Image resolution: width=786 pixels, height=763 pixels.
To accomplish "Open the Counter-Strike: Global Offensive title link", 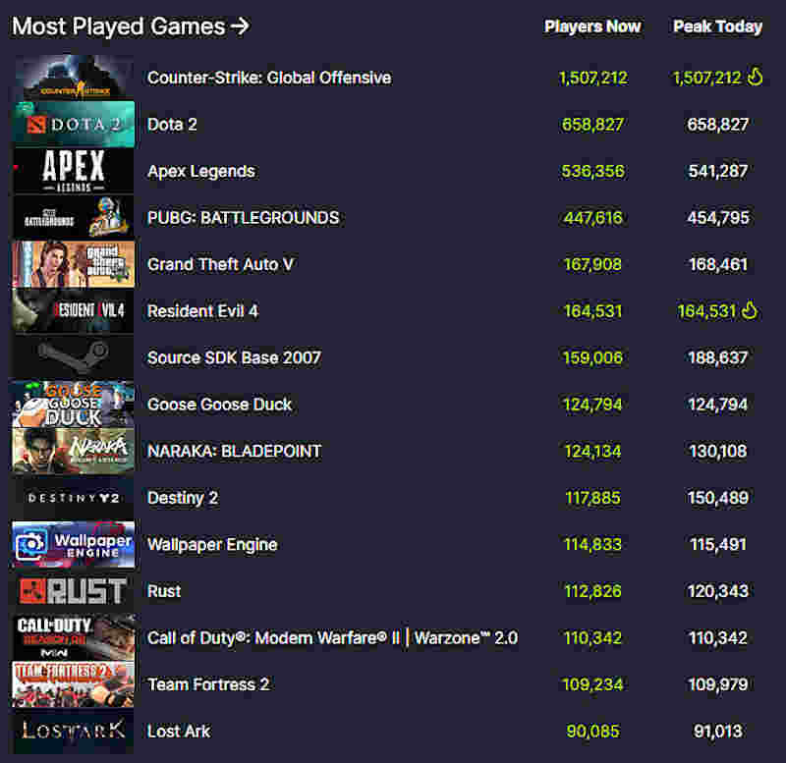I will point(269,78).
